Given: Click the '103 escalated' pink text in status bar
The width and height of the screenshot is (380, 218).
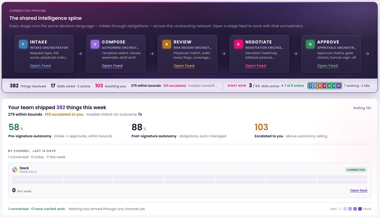Looking at the screenshot, I should pyautogui.click(x=174, y=86).
